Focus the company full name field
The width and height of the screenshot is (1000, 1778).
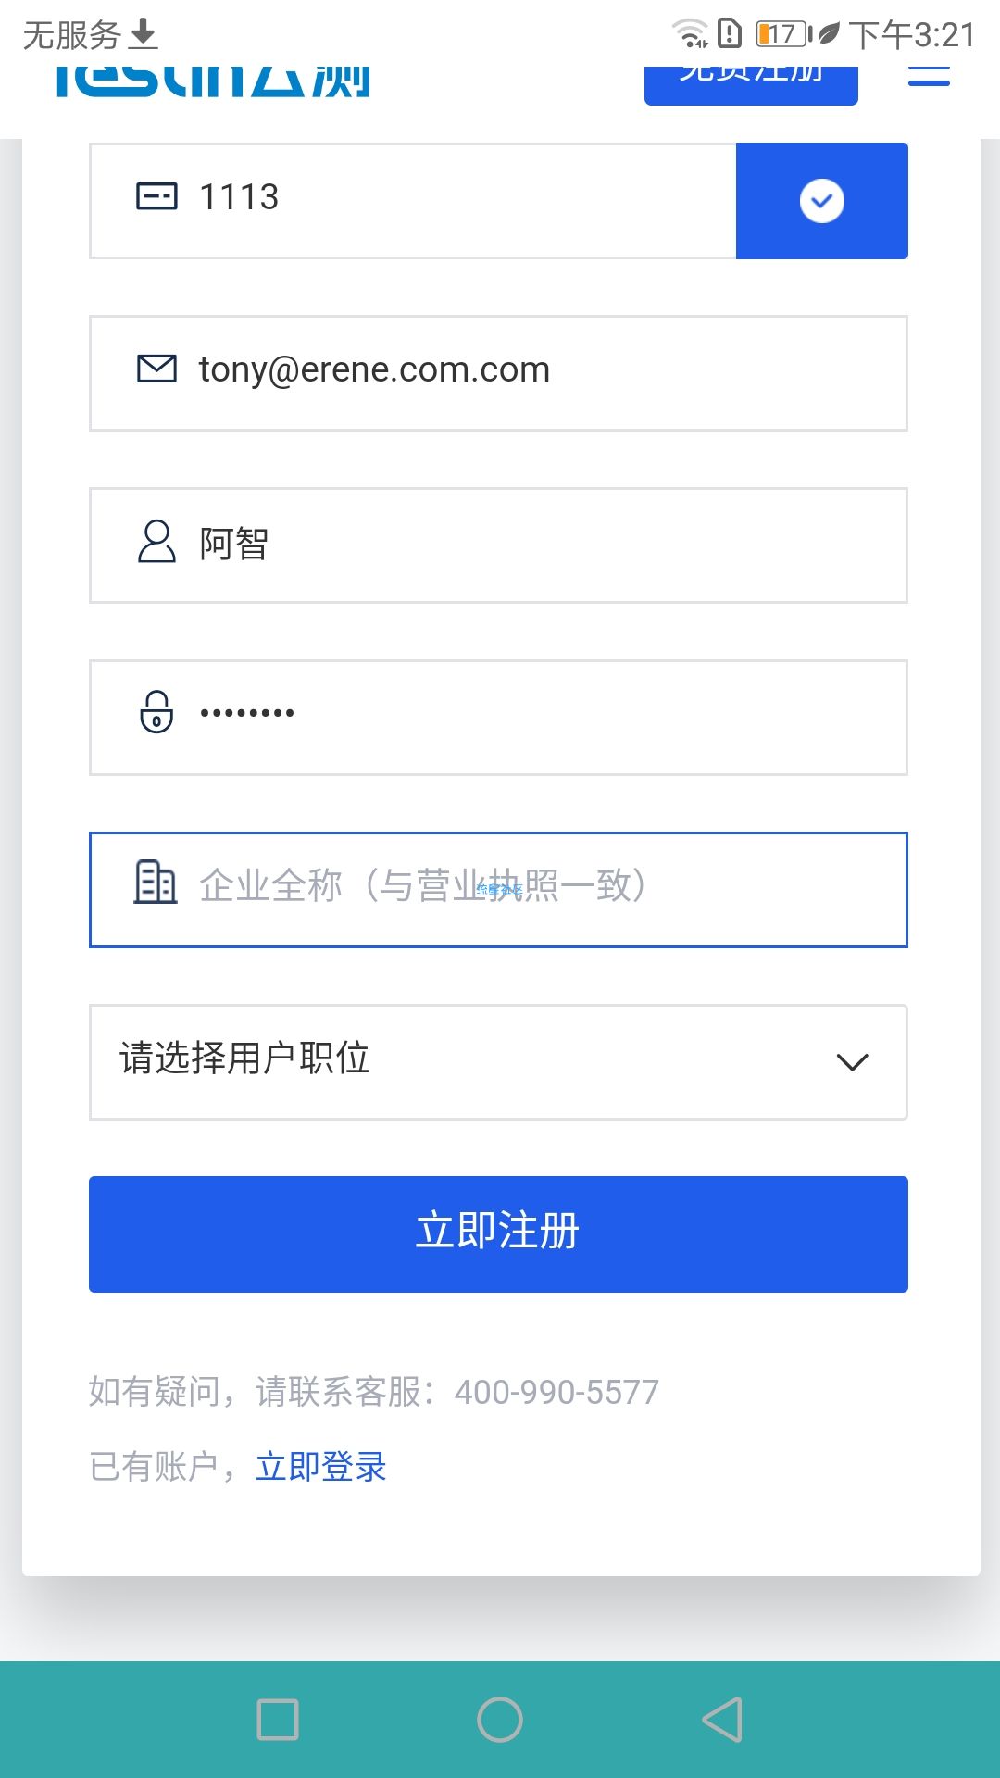pos(498,890)
